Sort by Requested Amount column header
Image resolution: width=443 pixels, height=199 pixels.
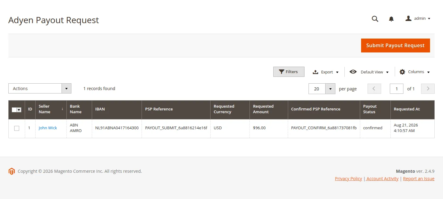pos(269,109)
